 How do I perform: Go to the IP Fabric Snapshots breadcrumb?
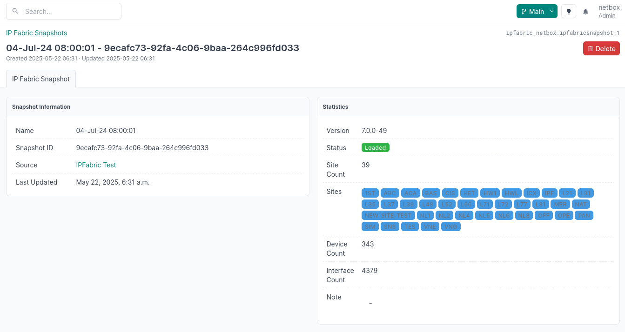pyautogui.click(x=36, y=33)
